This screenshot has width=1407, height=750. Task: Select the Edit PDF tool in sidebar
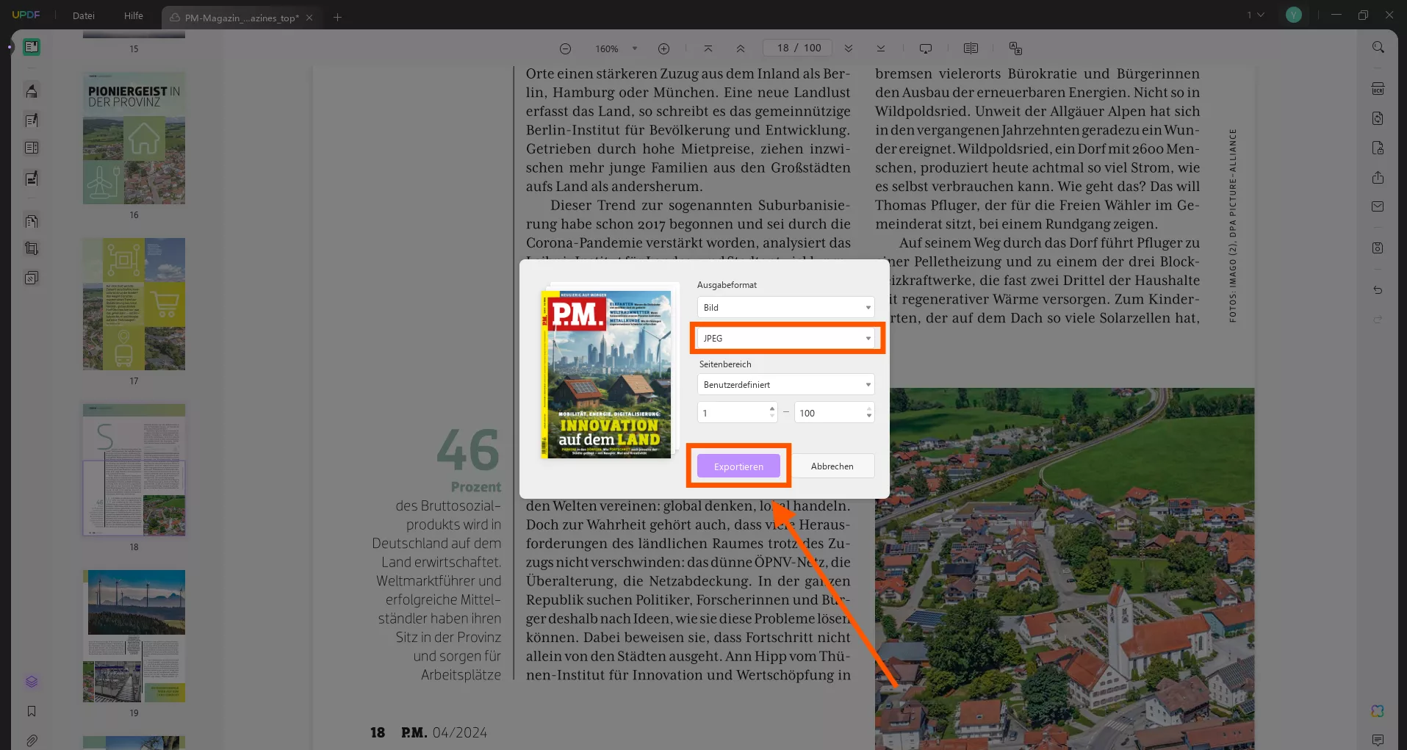pos(32,120)
